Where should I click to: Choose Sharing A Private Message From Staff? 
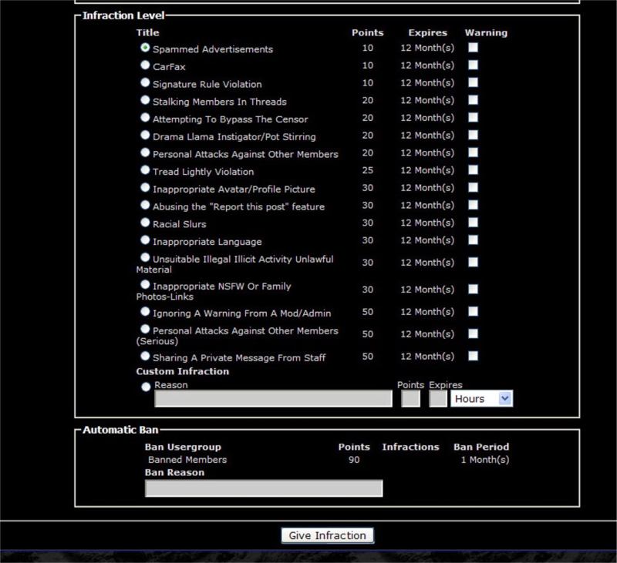point(145,356)
